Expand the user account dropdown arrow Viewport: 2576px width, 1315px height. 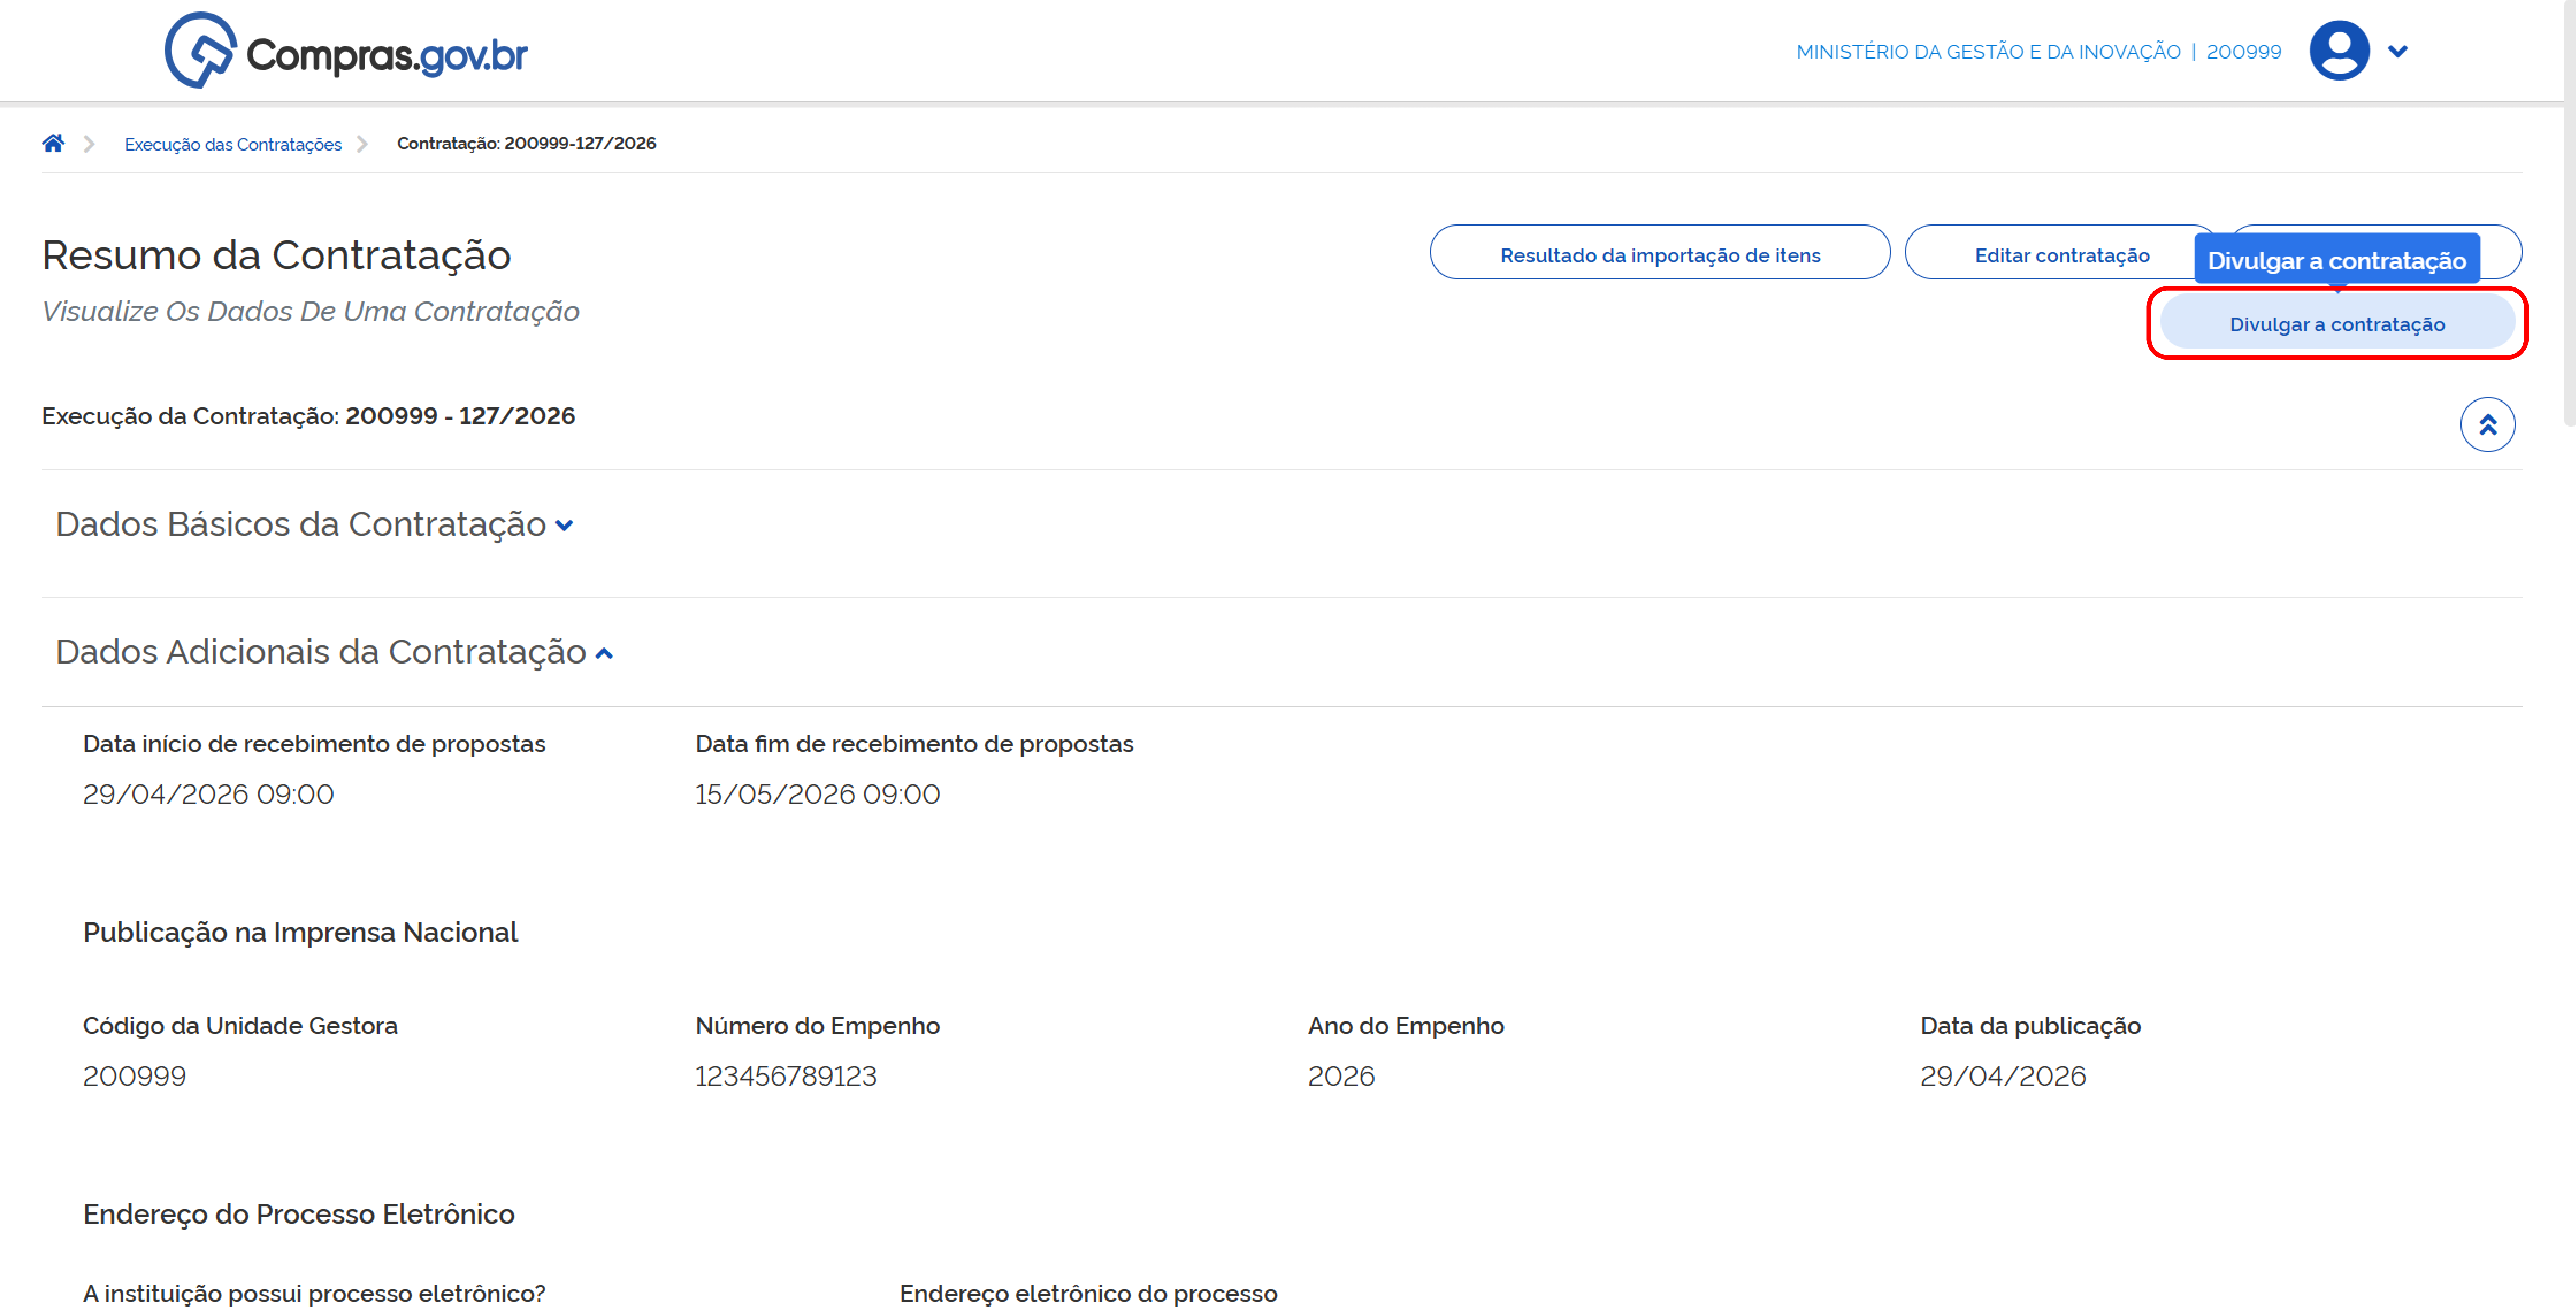(2397, 51)
